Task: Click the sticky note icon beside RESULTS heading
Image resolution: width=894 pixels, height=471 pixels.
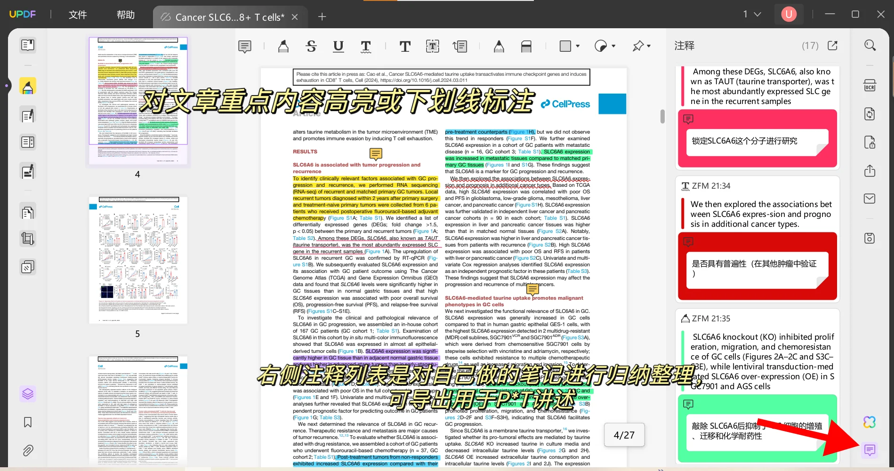Action: click(376, 154)
